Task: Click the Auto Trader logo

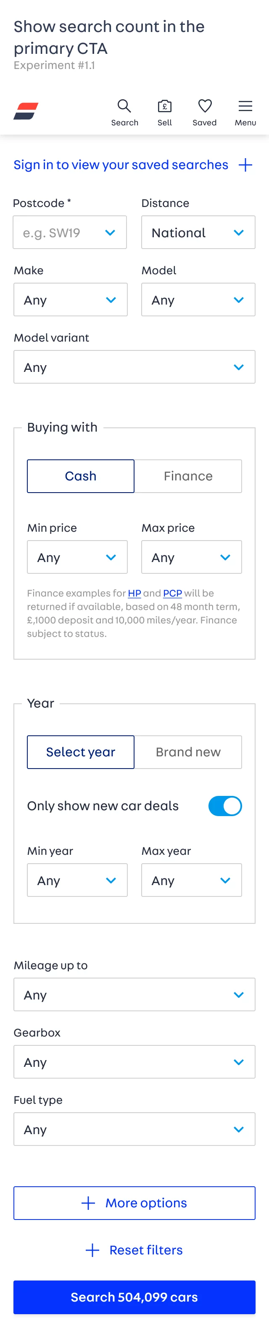Action: pos(26,111)
